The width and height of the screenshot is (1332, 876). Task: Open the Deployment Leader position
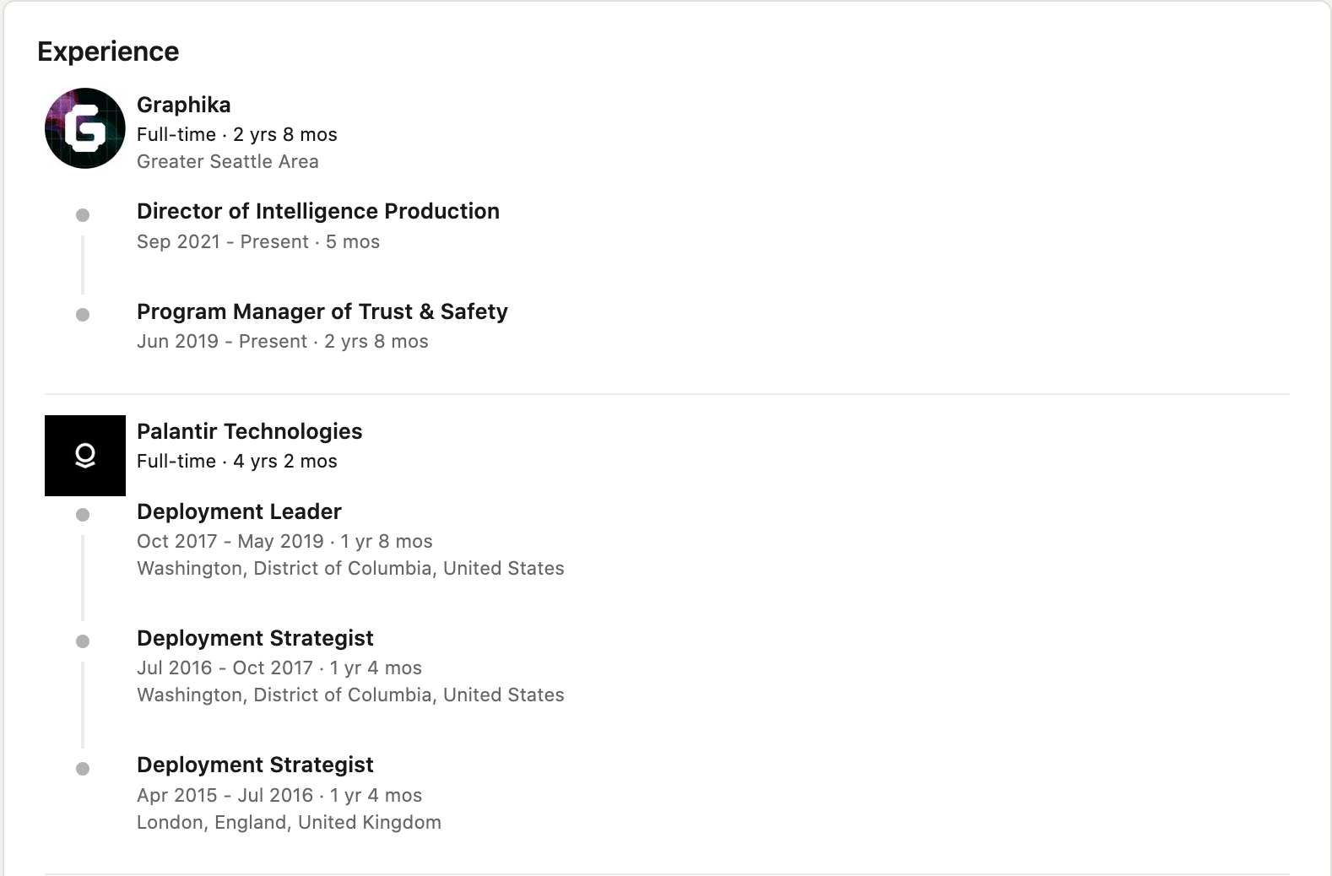point(239,511)
